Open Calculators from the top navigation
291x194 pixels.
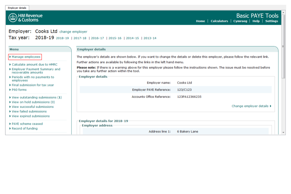click(x=219, y=21)
